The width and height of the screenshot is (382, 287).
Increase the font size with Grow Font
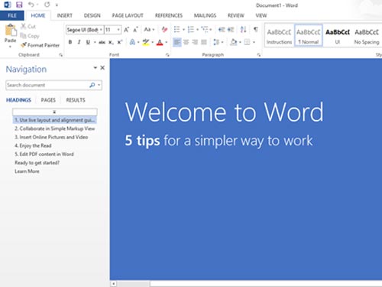(x=126, y=30)
